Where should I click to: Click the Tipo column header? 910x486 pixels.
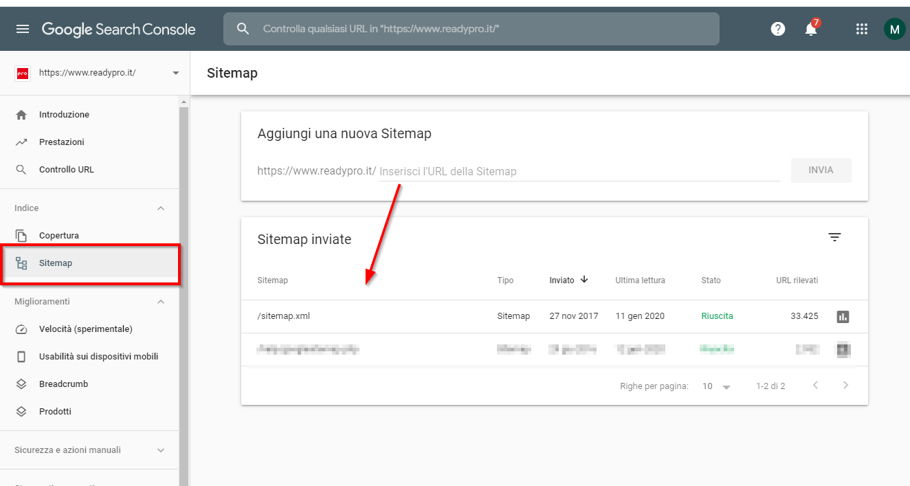click(x=505, y=280)
